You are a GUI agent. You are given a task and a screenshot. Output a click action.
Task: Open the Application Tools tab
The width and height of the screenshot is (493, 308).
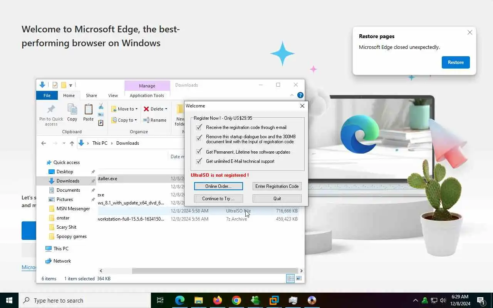[x=147, y=95]
